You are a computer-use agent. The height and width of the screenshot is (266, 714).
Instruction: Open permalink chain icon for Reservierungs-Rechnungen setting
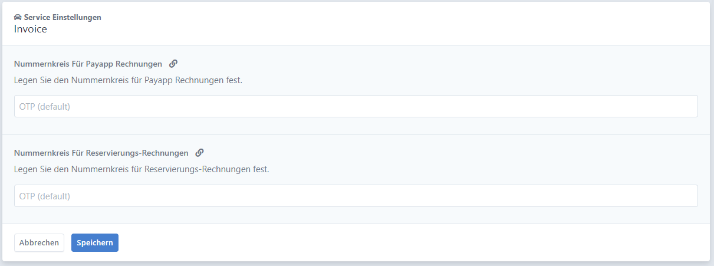tap(199, 153)
